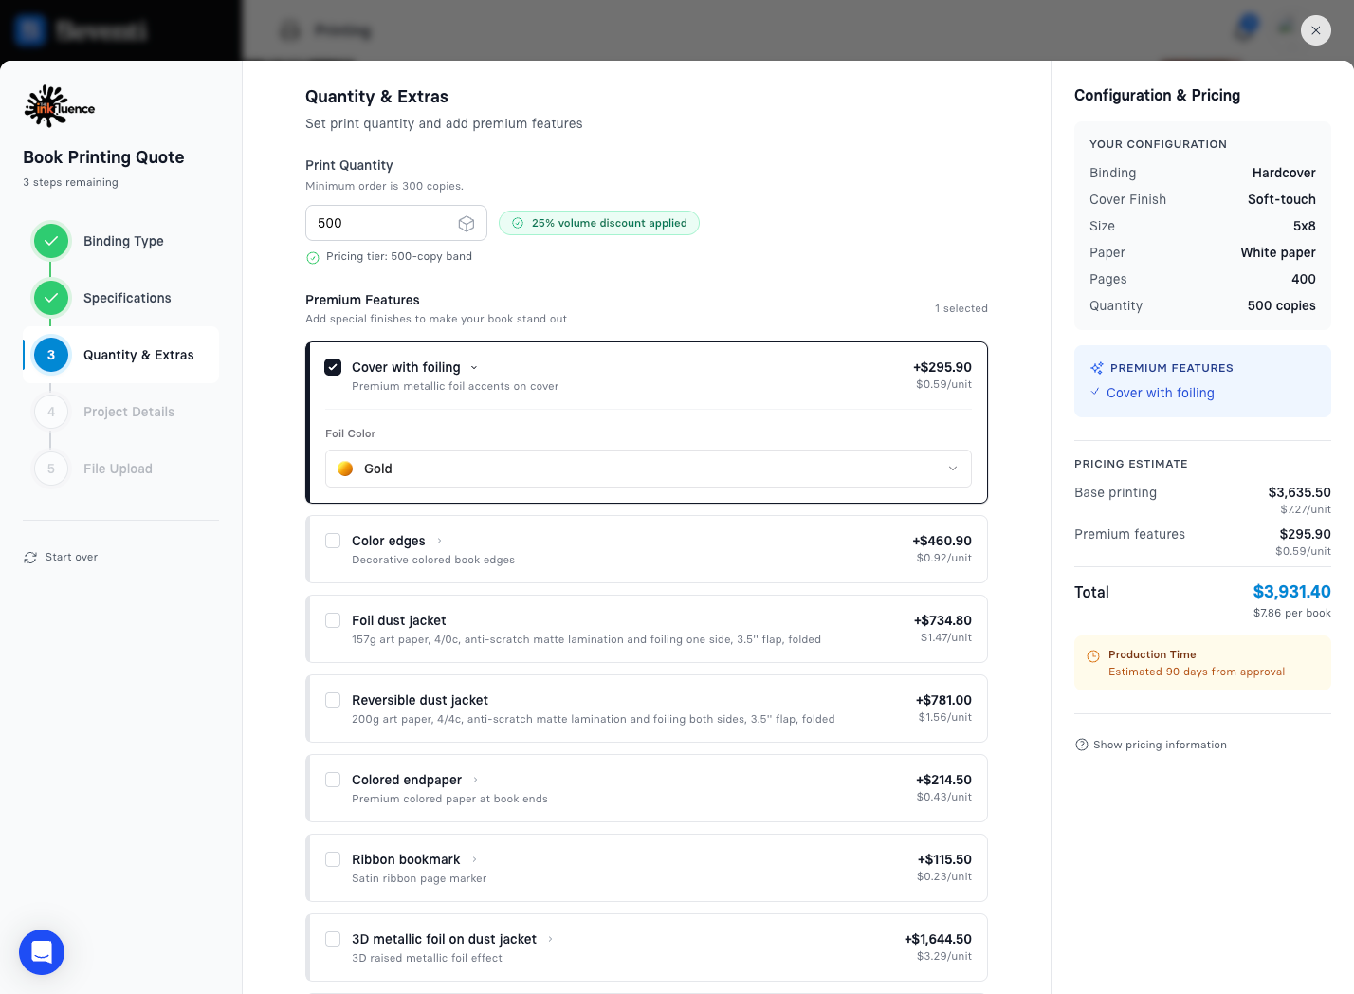Click the print quantity input field
The height and width of the screenshot is (994, 1354).
[396, 223]
